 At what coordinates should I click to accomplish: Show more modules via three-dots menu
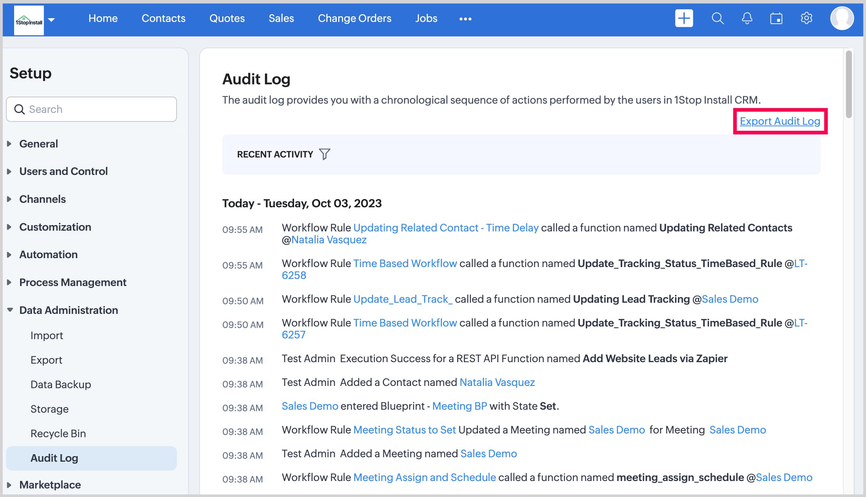(x=465, y=19)
